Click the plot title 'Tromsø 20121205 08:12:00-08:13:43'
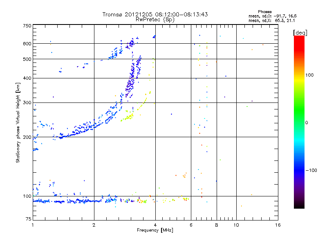The image size is (327, 245). pos(155,14)
